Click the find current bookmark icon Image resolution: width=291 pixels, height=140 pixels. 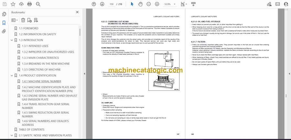tap(36, 20)
